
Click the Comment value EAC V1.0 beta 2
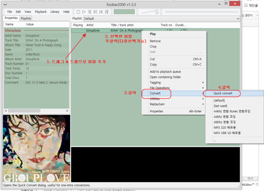pyautogui.click(x=47, y=83)
